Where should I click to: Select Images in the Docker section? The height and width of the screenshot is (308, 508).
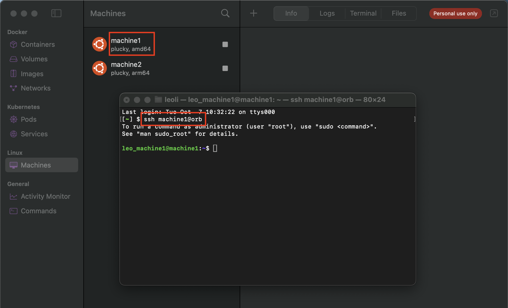(x=32, y=74)
